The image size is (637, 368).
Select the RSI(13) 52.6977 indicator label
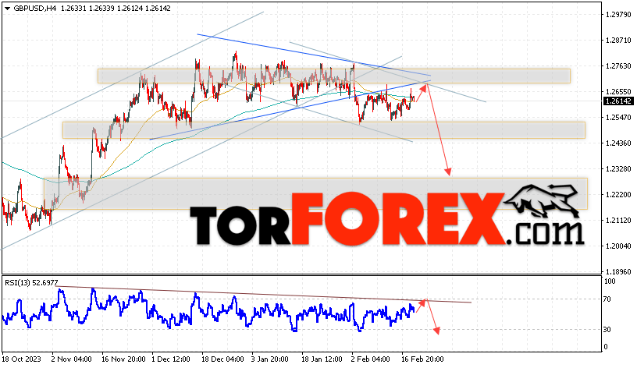(x=31, y=282)
